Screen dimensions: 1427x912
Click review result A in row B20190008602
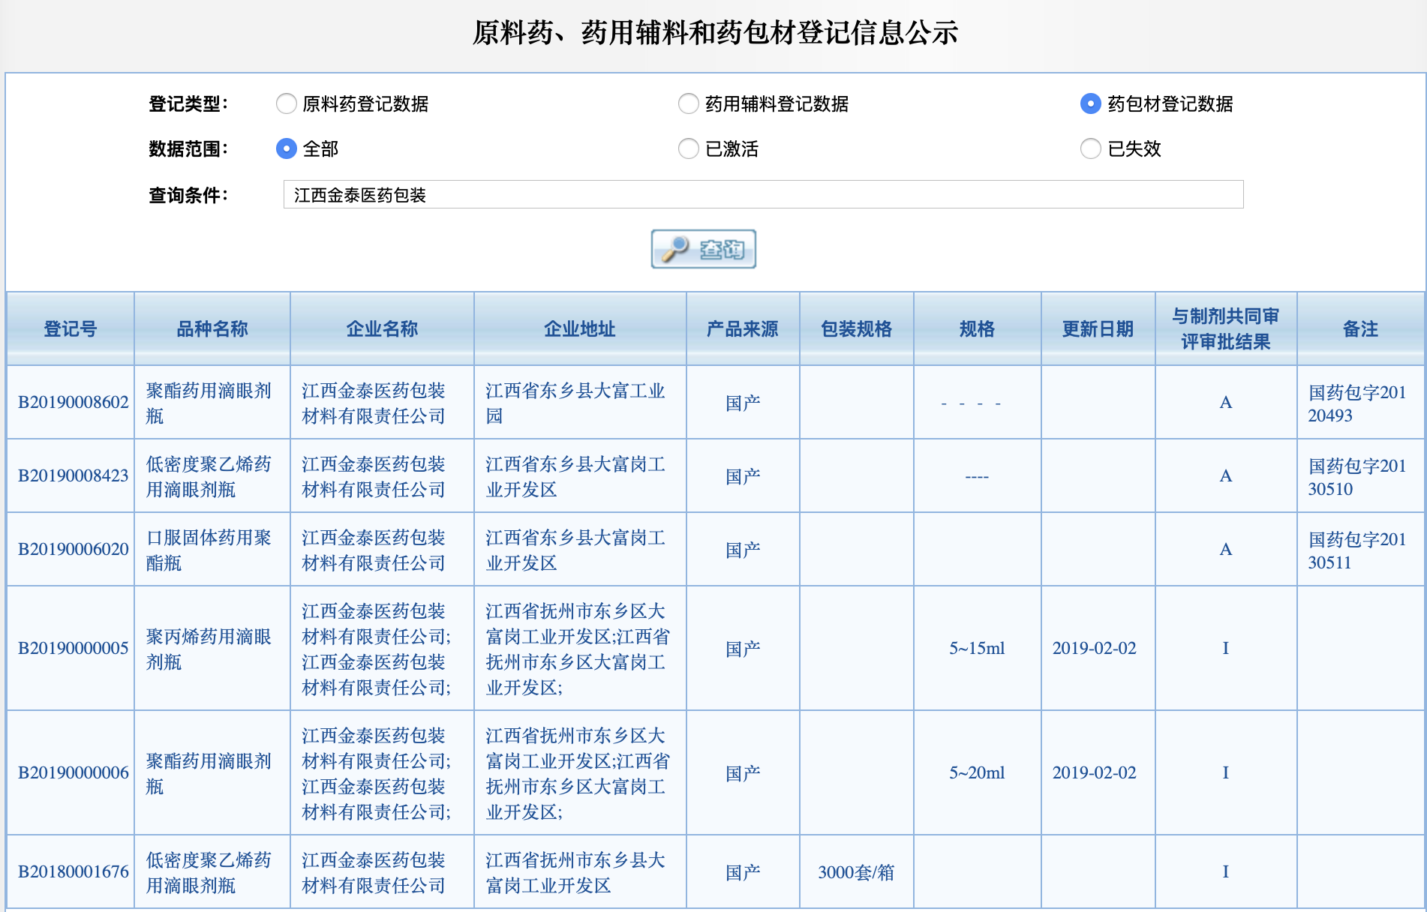tap(1226, 402)
